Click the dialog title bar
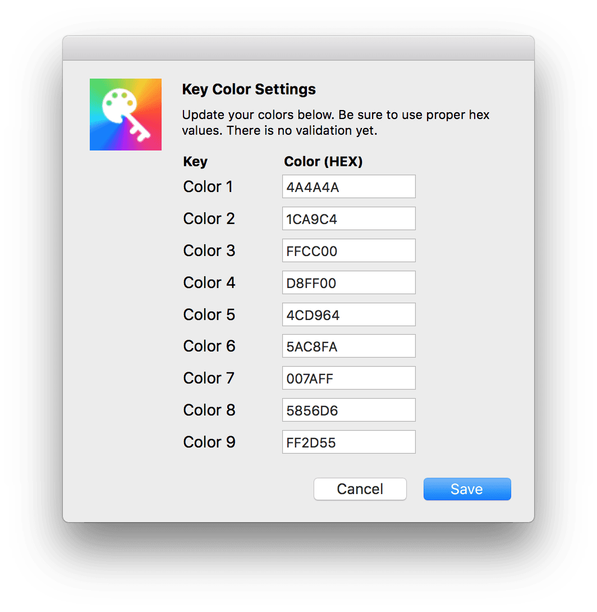Image resolution: width=597 pixels, height=612 pixels. pyautogui.click(x=298, y=48)
